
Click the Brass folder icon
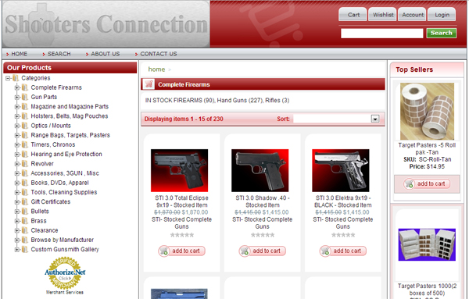click(25, 221)
